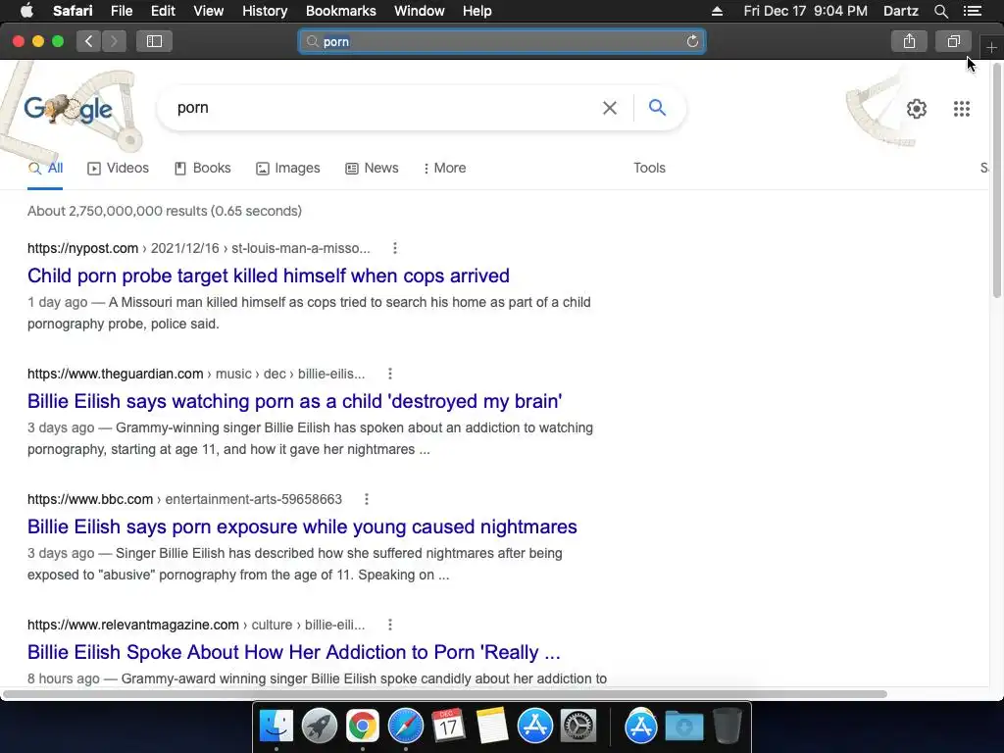Screen dimensions: 1004x753
Task: Open the Tools options
Action: 649,168
